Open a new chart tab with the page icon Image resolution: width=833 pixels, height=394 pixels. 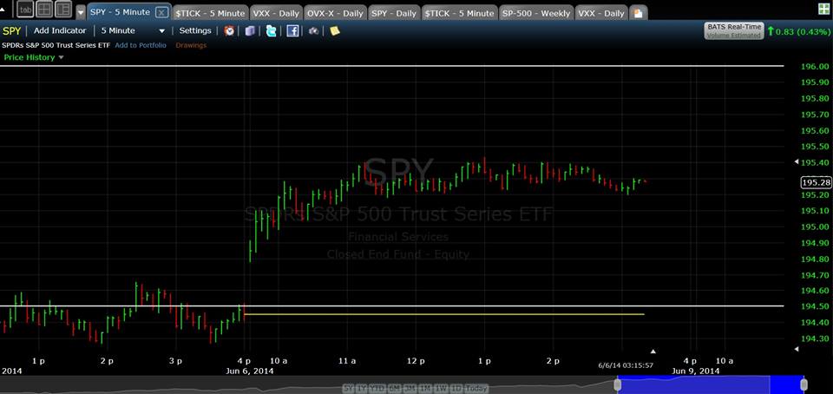tap(640, 13)
